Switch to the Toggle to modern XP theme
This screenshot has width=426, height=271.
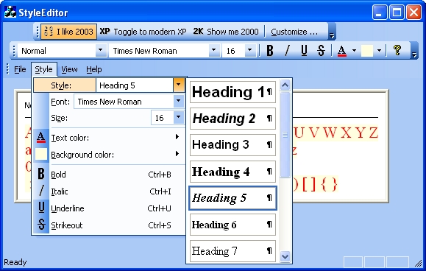tap(143, 32)
